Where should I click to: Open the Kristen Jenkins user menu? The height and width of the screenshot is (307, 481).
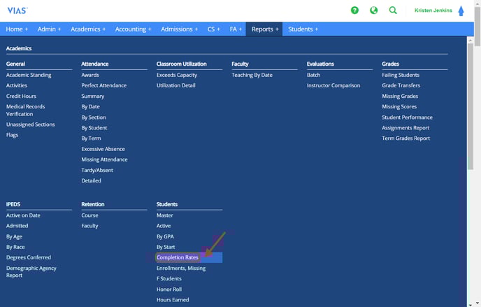point(433,10)
